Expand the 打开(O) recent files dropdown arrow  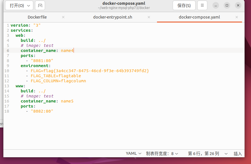pos(29,6)
